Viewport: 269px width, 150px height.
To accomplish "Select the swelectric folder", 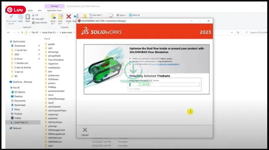I will [53, 118].
